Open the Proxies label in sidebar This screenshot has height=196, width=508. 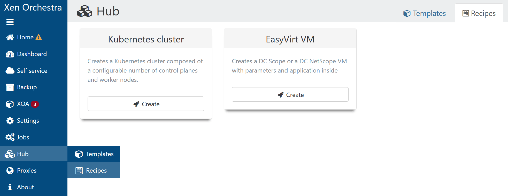pos(27,171)
